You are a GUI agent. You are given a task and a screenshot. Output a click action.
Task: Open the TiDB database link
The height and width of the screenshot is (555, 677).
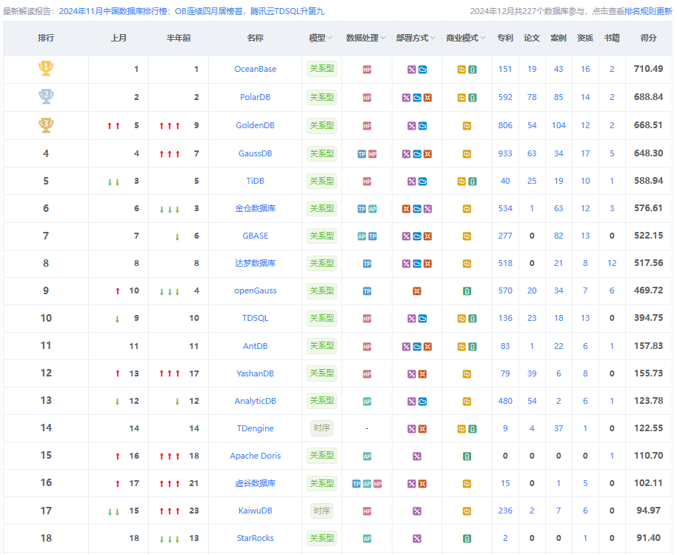tap(255, 181)
